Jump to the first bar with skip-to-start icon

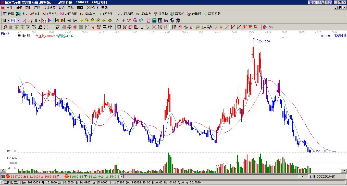[57, 20]
